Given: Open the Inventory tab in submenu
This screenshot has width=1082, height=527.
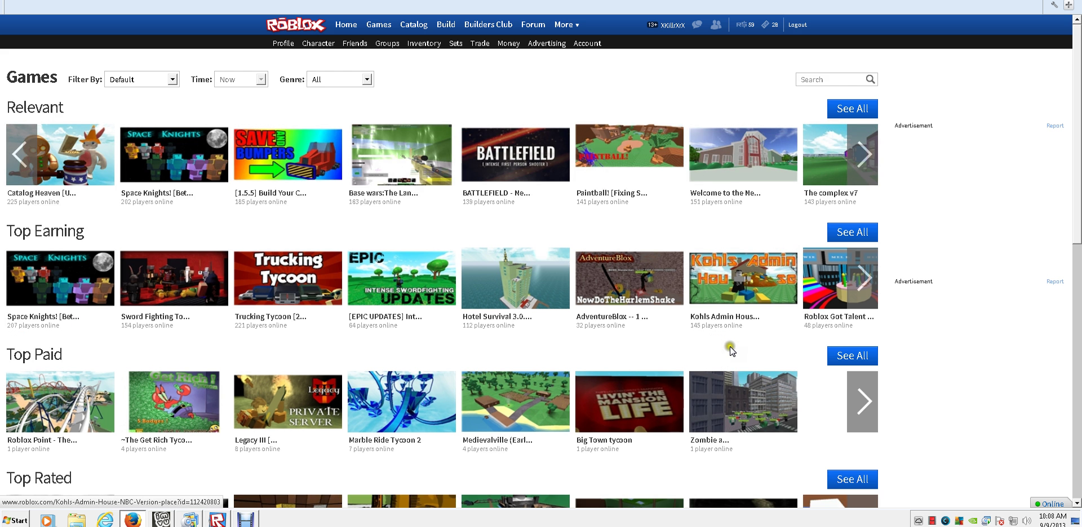Looking at the screenshot, I should tap(424, 43).
